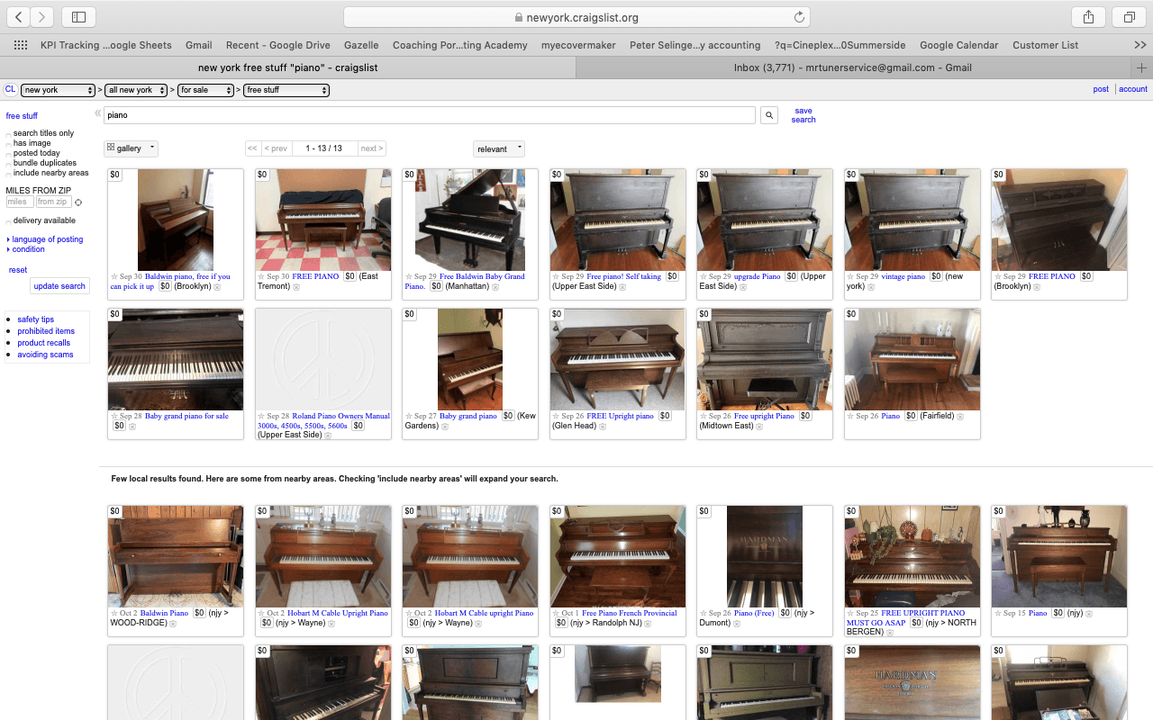Add a new tab with plus button

coord(1141,67)
